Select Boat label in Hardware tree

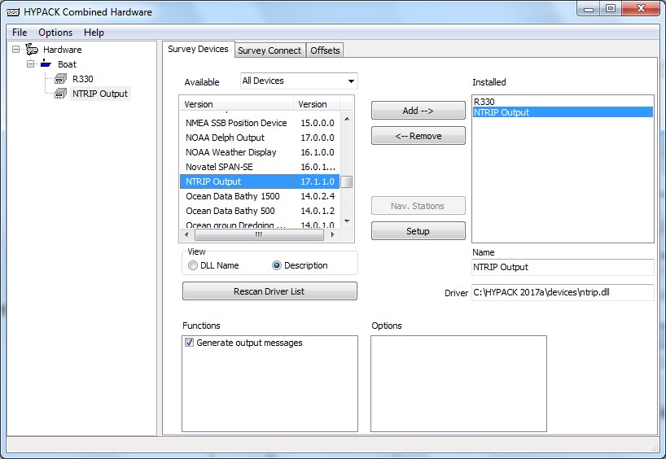67,64
